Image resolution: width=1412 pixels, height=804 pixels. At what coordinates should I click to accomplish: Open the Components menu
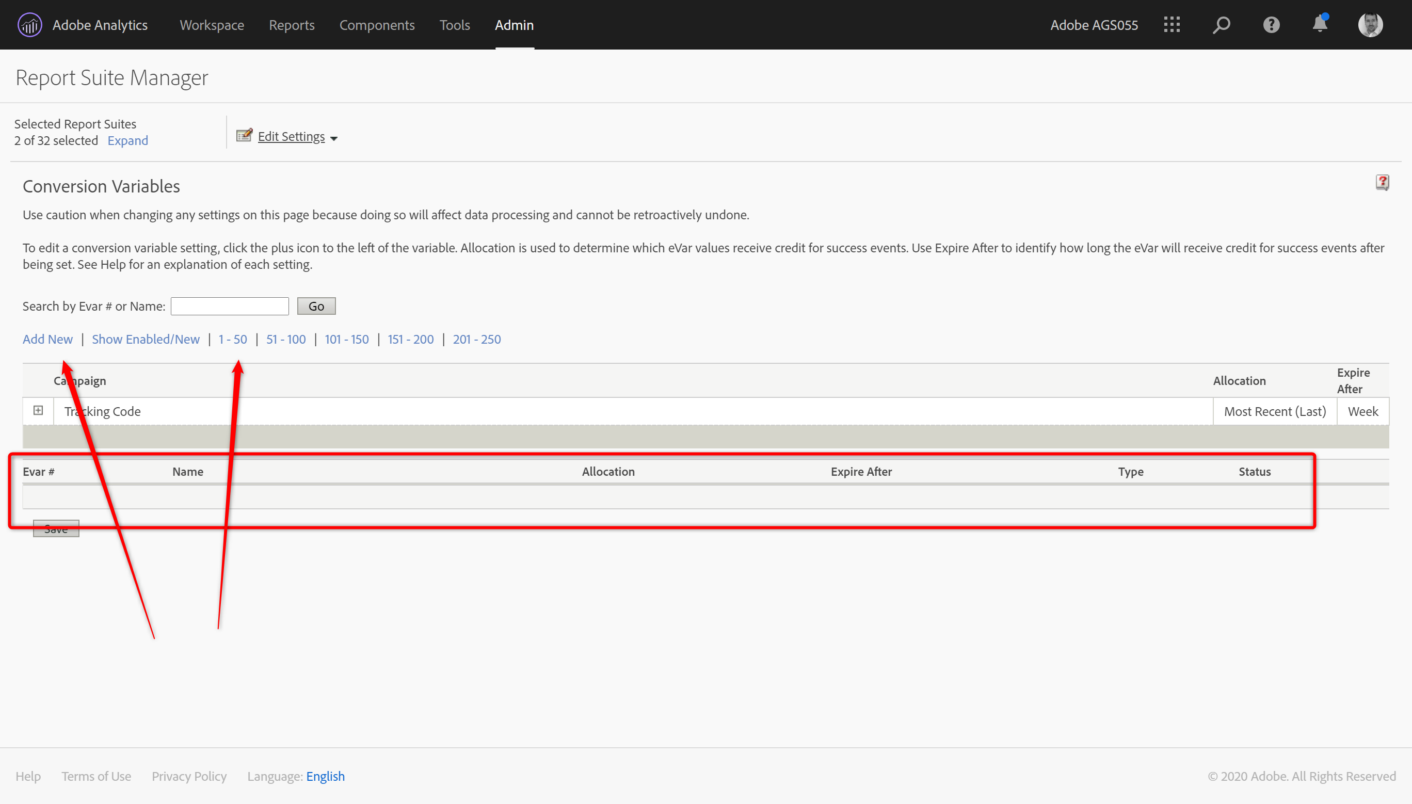[x=377, y=25]
